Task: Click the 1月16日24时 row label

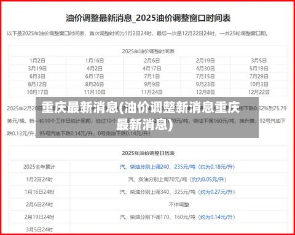Action: click(x=39, y=192)
